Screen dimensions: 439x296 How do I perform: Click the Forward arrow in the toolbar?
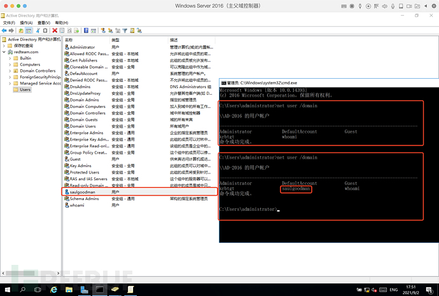click(11, 30)
